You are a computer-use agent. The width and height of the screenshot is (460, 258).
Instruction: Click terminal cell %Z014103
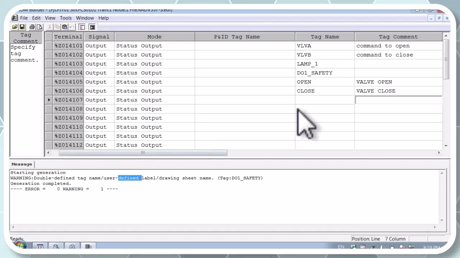(x=68, y=64)
